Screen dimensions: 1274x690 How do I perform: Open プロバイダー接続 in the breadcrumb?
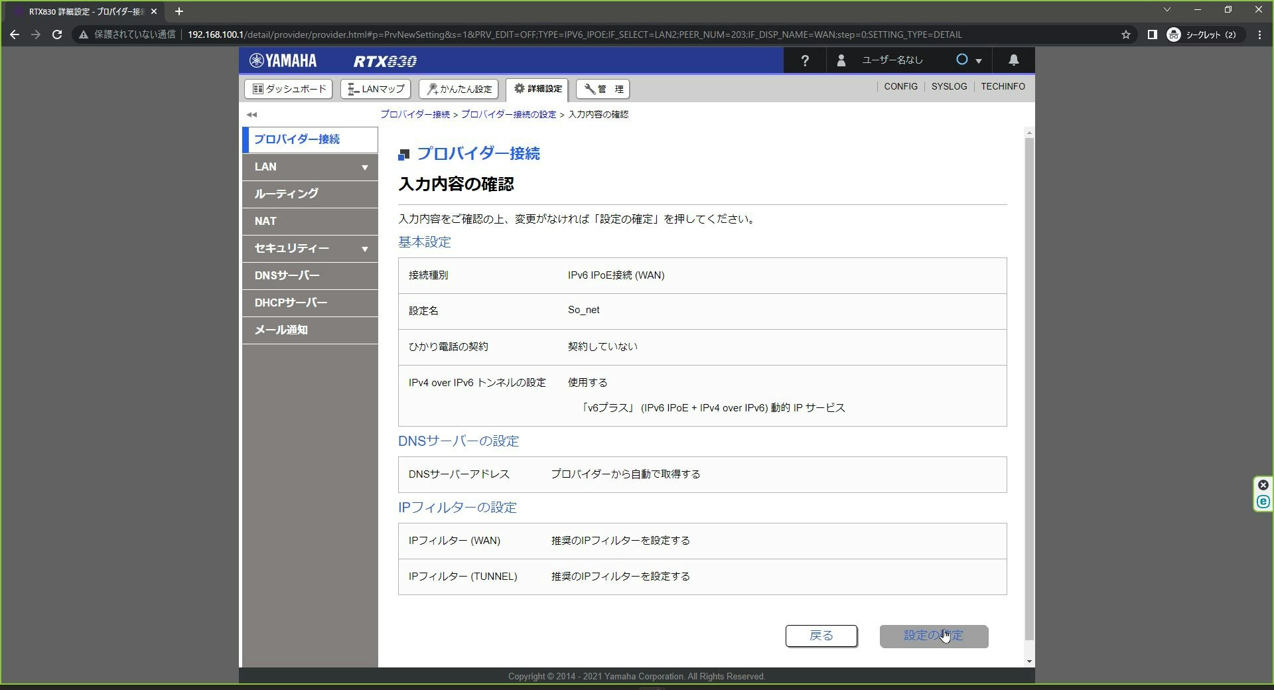(414, 114)
